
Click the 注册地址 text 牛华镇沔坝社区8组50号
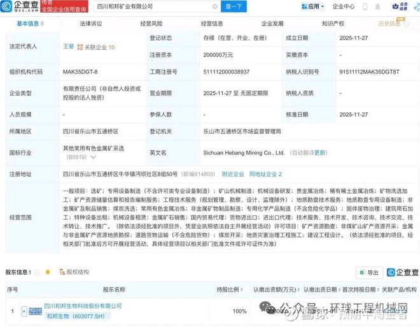tap(148, 174)
